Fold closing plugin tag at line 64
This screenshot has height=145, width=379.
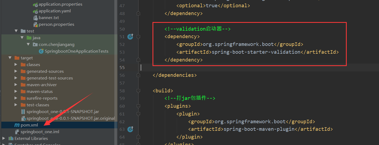tap(138, 137)
